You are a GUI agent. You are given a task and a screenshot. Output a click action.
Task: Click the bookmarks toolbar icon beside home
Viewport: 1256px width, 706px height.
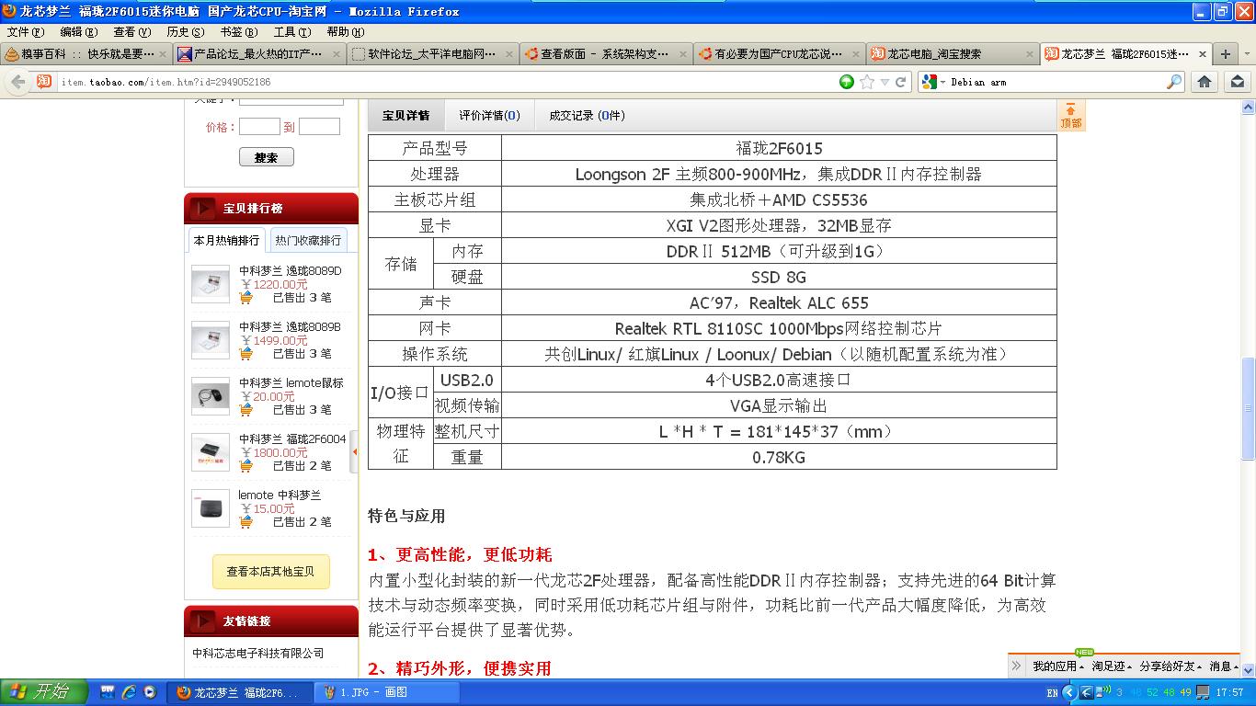(x=1238, y=82)
